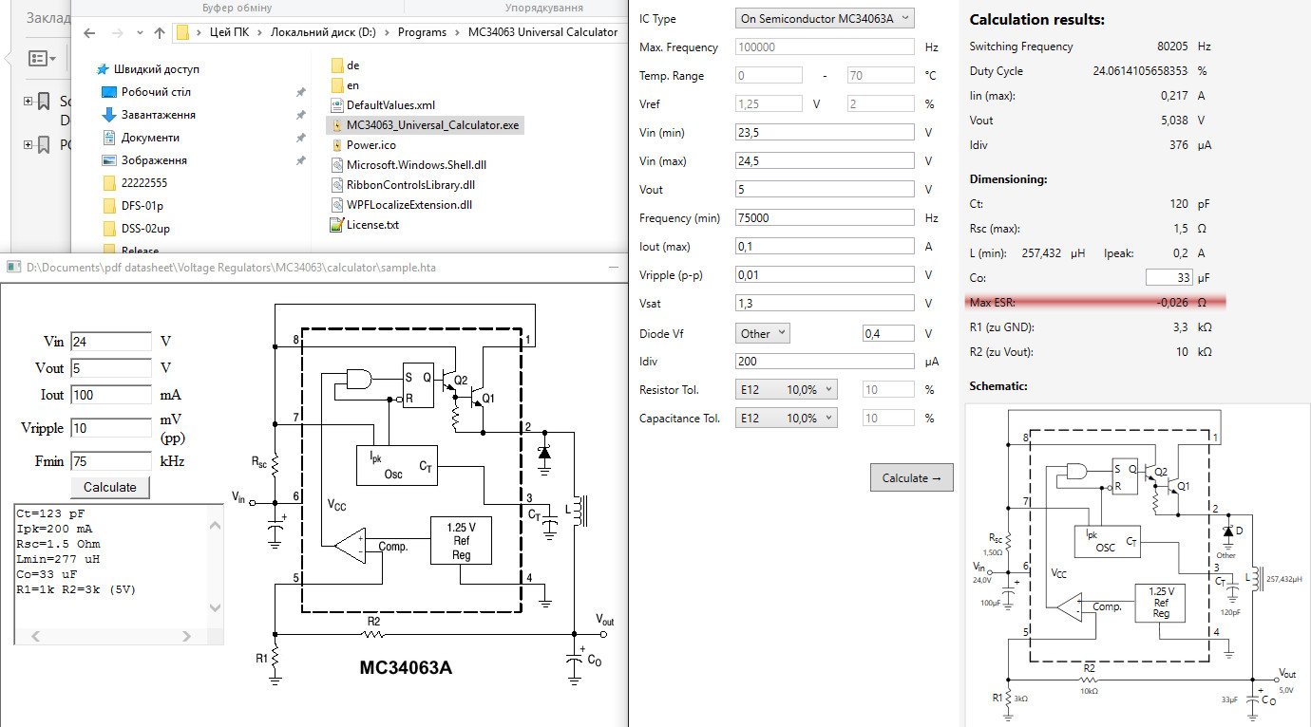Expand the second bookmark tree node

[28, 145]
